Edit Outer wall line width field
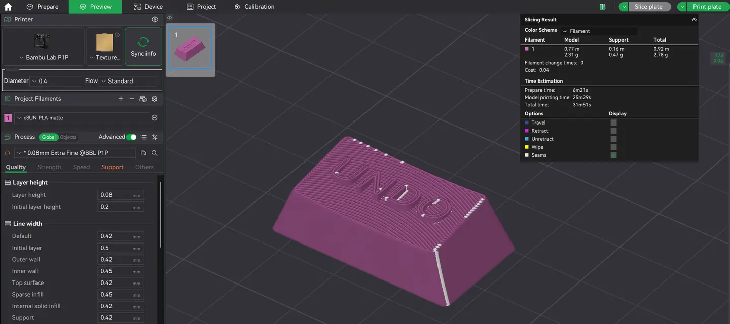This screenshot has height=324, width=730. coord(121,260)
